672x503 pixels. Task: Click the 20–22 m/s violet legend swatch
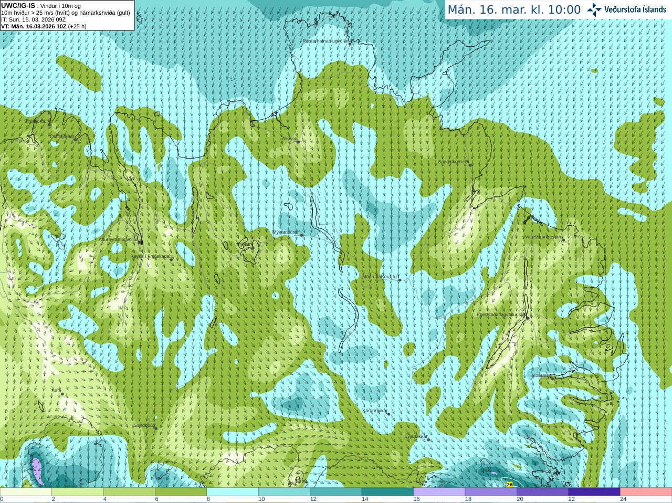coord(543,492)
